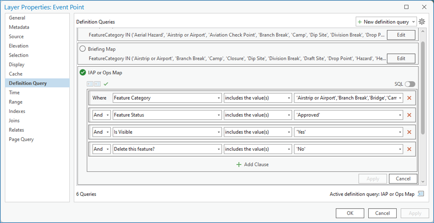Expand the Feature Category field dropdown
434x223 pixels.
[219, 98]
